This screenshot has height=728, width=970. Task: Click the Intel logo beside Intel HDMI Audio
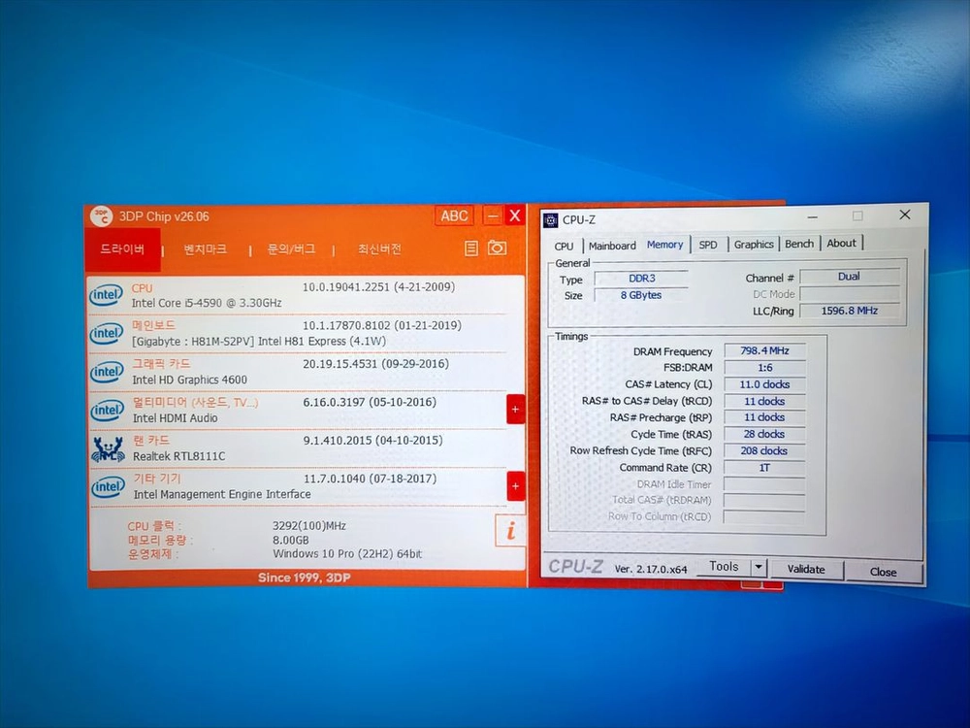(x=107, y=411)
